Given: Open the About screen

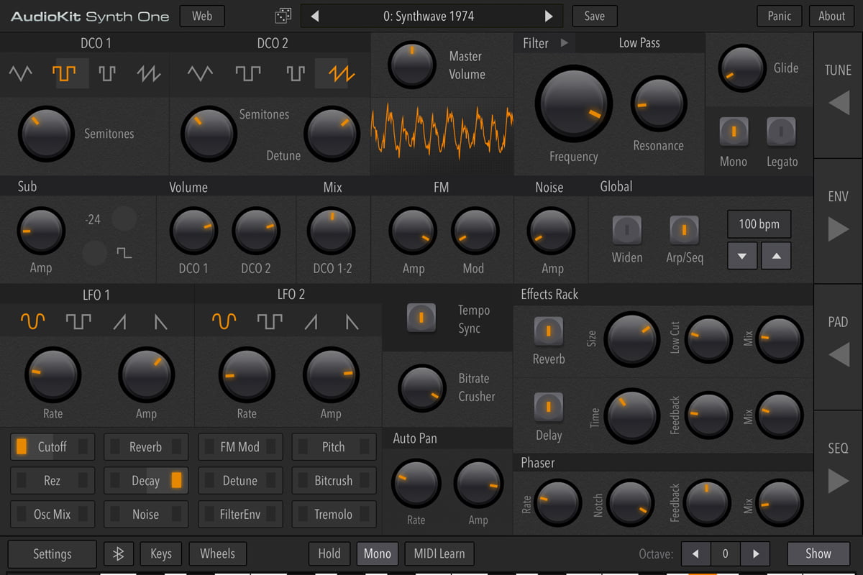Looking at the screenshot, I should pyautogui.click(x=832, y=16).
